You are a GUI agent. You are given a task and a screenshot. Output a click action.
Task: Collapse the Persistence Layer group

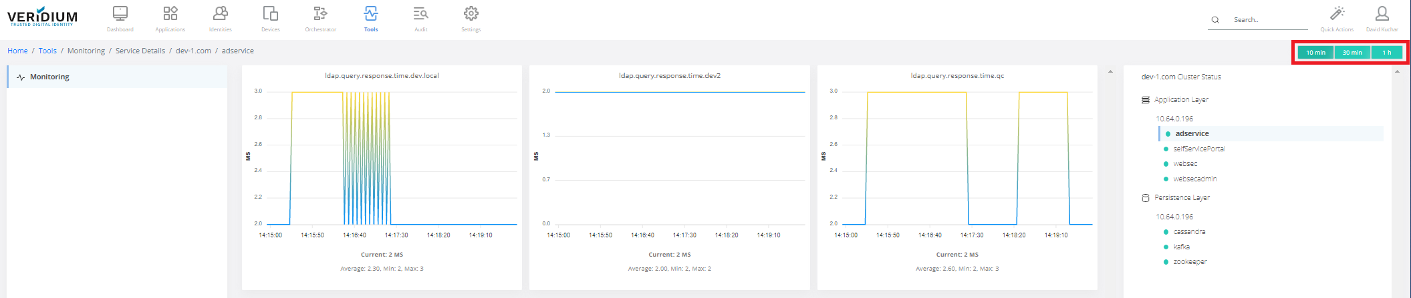(x=1181, y=198)
